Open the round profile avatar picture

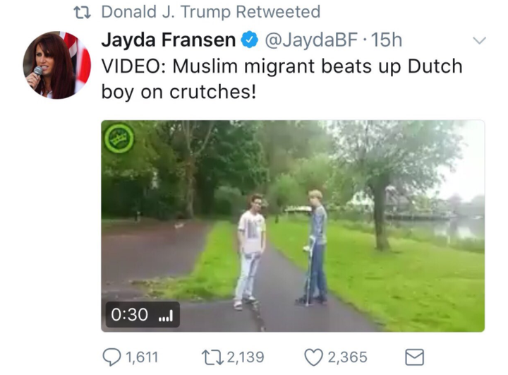click(56, 65)
